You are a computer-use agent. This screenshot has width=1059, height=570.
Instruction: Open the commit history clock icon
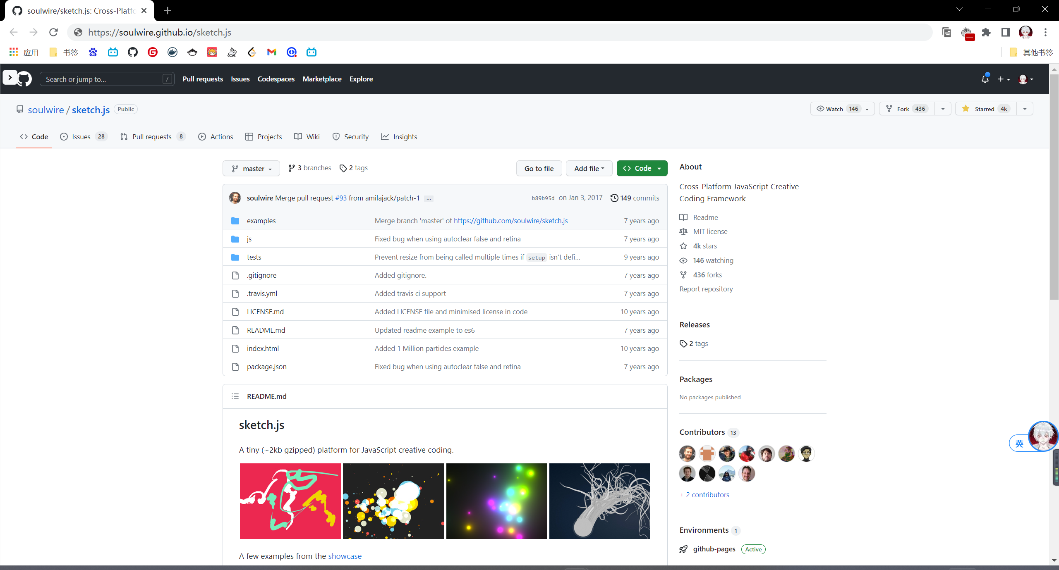coord(614,198)
